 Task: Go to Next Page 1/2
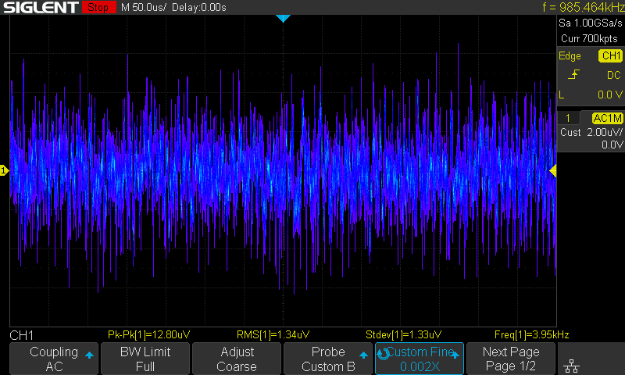point(510,359)
